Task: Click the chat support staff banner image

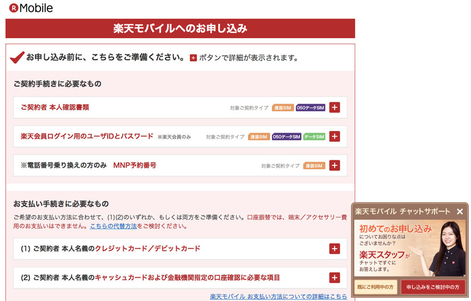Action: (410, 248)
